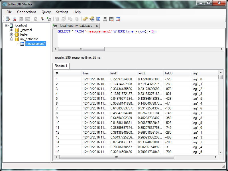This screenshot has width=228, height=171.
Task: Click the Delete Connection icon with red X
Action: click(14, 19)
